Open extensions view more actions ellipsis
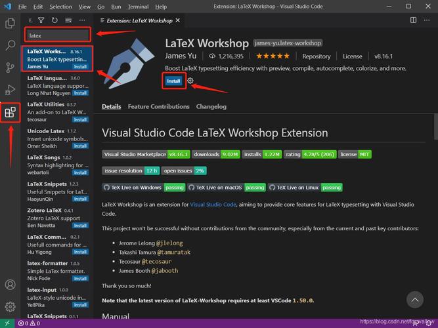The height and width of the screenshot is (328, 438). click(x=81, y=21)
